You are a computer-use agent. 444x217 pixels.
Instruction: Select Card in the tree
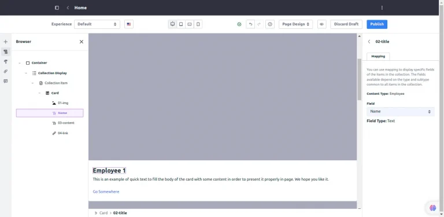[55, 93]
